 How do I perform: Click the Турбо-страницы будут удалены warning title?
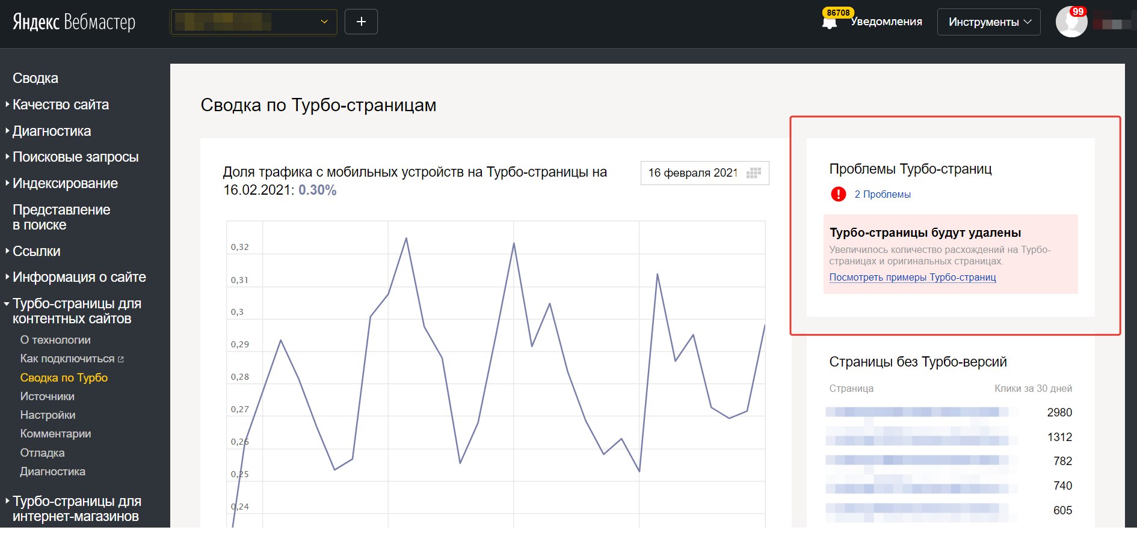point(925,233)
